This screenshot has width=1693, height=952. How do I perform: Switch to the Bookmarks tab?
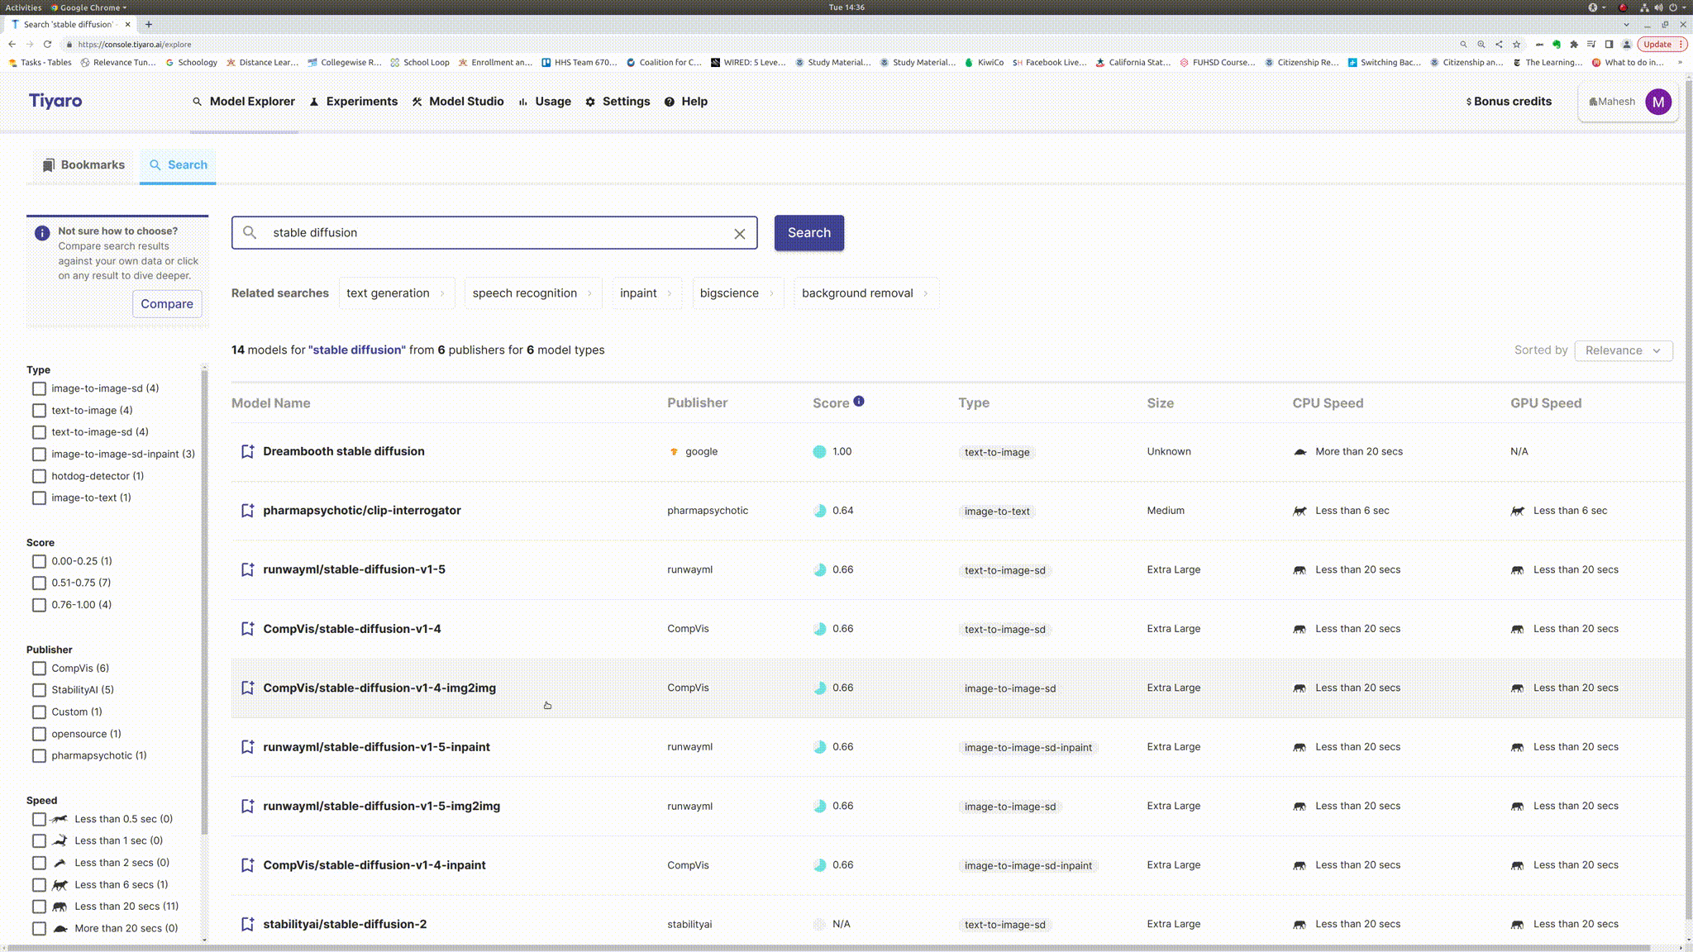pyautogui.click(x=83, y=165)
